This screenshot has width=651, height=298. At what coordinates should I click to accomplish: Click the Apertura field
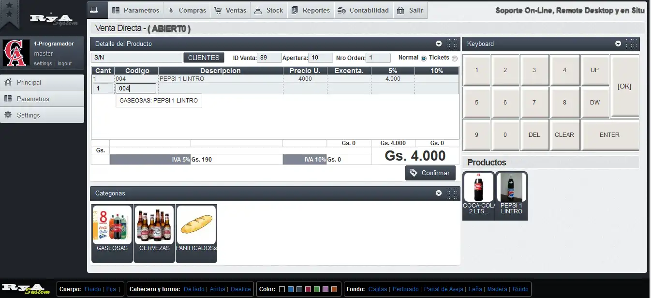tap(321, 58)
